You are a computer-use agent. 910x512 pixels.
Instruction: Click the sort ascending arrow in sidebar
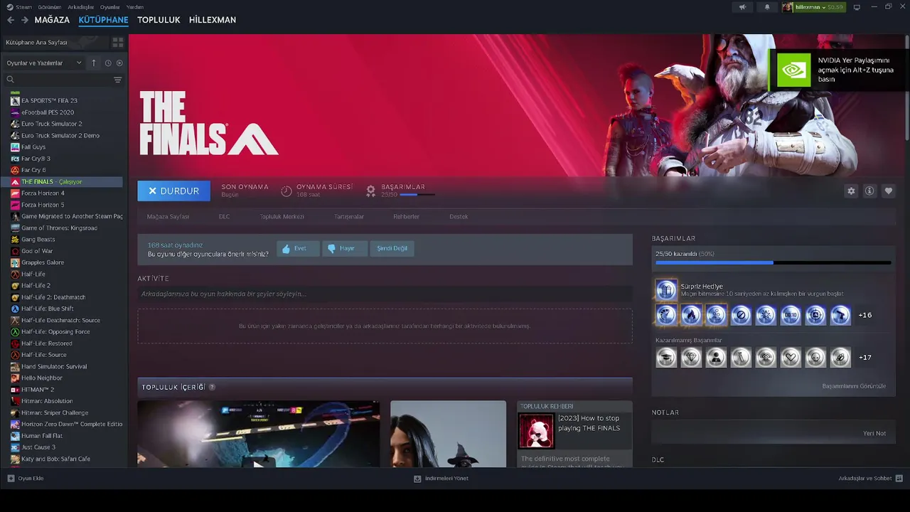93,63
